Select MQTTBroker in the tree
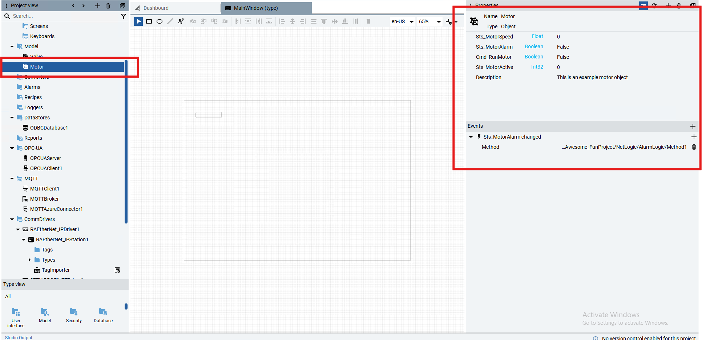Image resolution: width=702 pixels, height=340 pixels. 44,199
